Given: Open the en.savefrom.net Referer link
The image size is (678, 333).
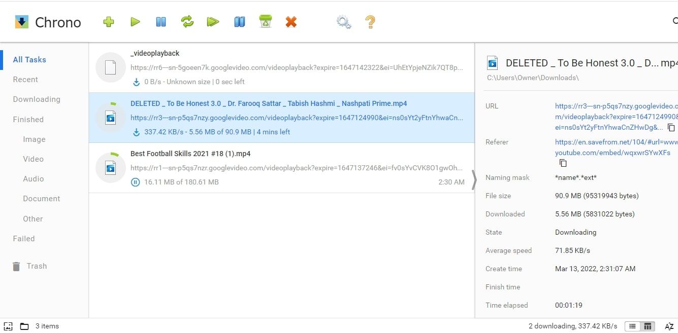Looking at the screenshot, I should click(x=617, y=147).
